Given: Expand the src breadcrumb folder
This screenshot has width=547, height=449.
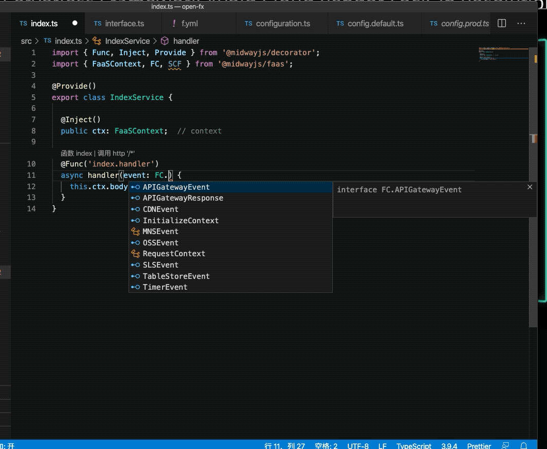Looking at the screenshot, I should click(x=26, y=41).
